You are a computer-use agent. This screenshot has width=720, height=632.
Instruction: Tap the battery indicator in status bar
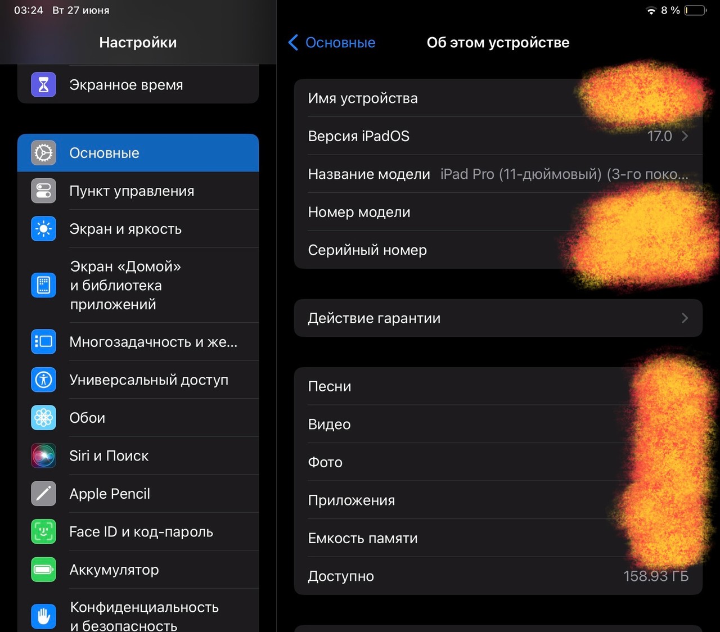(x=695, y=11)
